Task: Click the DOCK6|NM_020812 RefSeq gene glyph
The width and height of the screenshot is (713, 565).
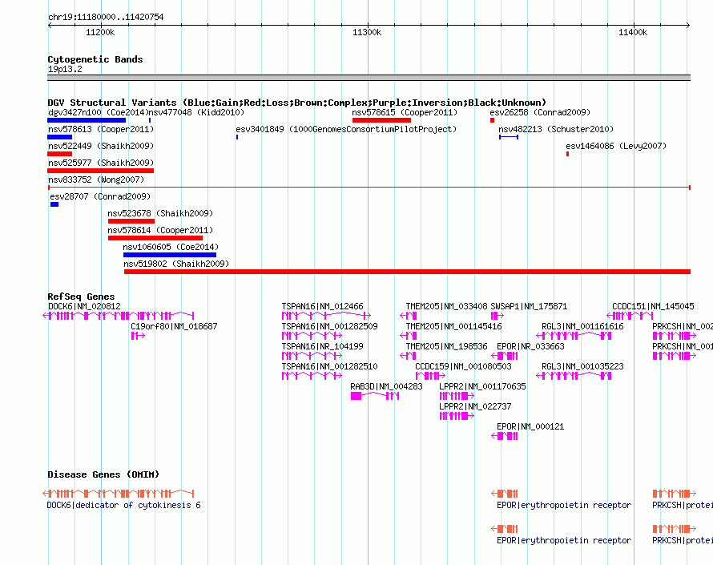Action: click(119, 316)
